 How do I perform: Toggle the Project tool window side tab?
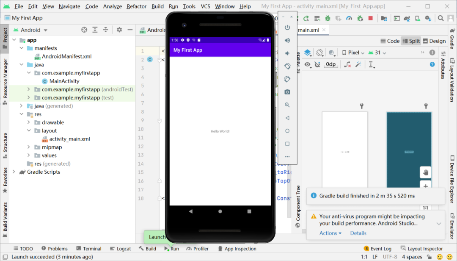[5, 39]
